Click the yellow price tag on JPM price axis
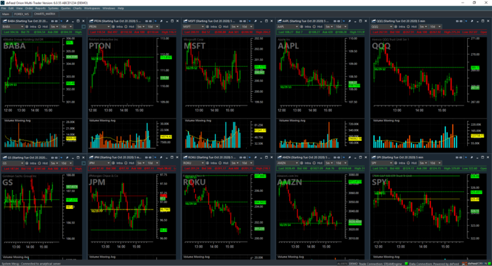The image size is (492, 266). pos(165,210)
